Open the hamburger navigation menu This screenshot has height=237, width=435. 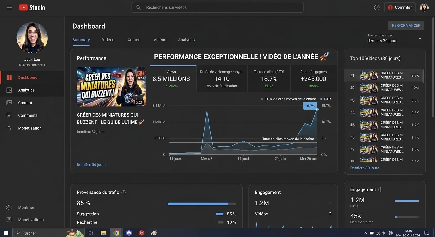pos(9,7)
